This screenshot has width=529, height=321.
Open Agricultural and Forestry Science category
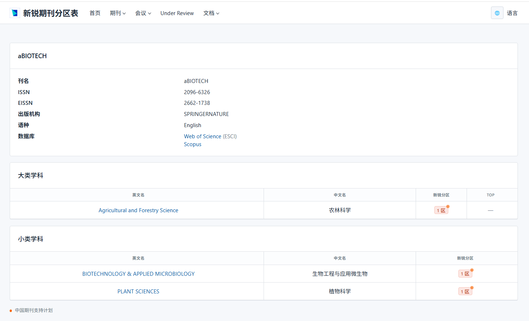(138, 210)
